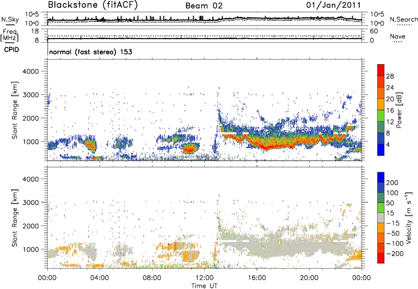Click "normal (fast stereo) 153" mode text
Screen dimensions: 418x289
[x=90, y=52]
